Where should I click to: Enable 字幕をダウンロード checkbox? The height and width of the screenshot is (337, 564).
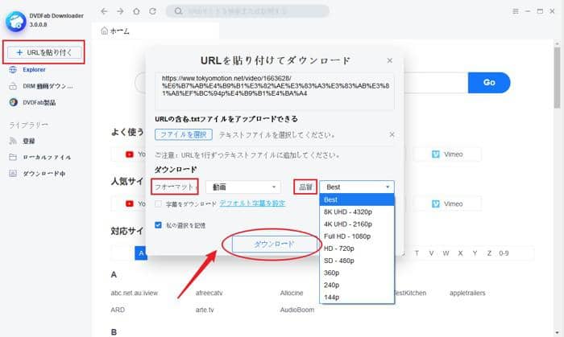159,203
